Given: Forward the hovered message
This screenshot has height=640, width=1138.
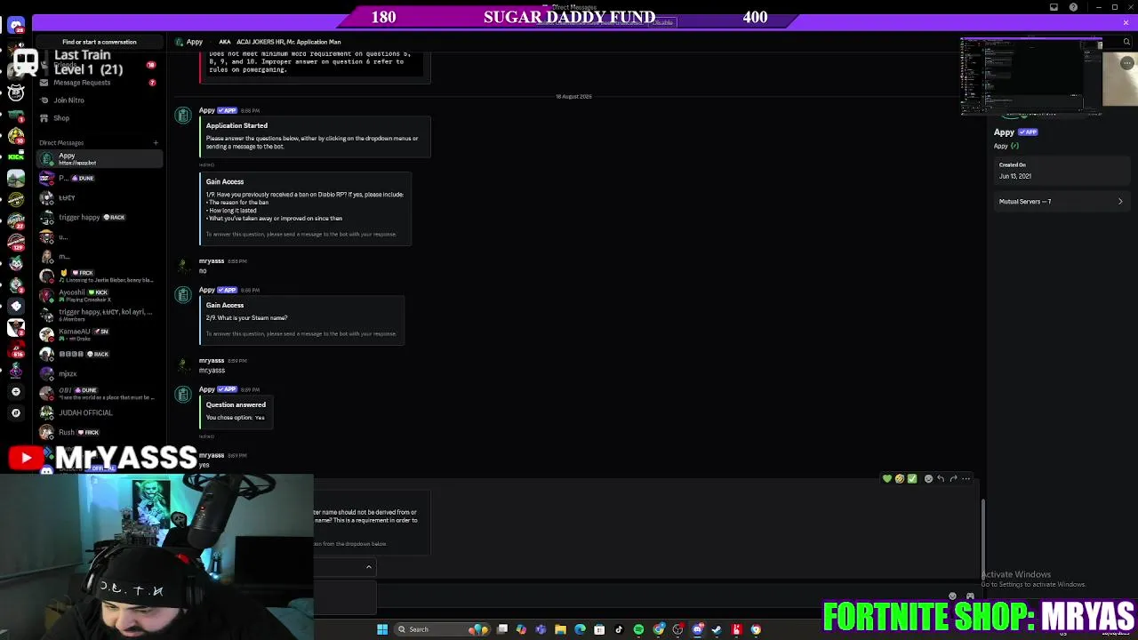Looking at the screenshot, I should click(953, 479).
